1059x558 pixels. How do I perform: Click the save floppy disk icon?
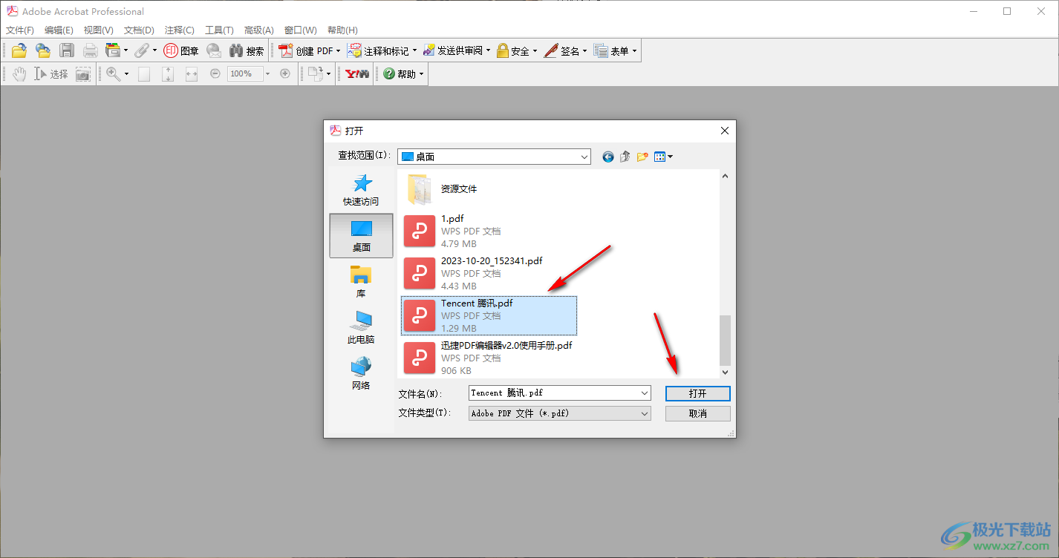click(x=67, y=50)
